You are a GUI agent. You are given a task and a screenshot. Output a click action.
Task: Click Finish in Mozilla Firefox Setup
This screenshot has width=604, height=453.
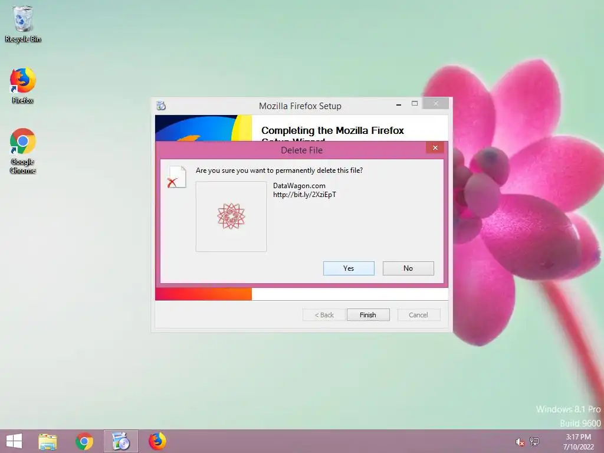(368, 315)
